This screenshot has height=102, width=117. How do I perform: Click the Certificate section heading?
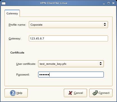point(17,53)
